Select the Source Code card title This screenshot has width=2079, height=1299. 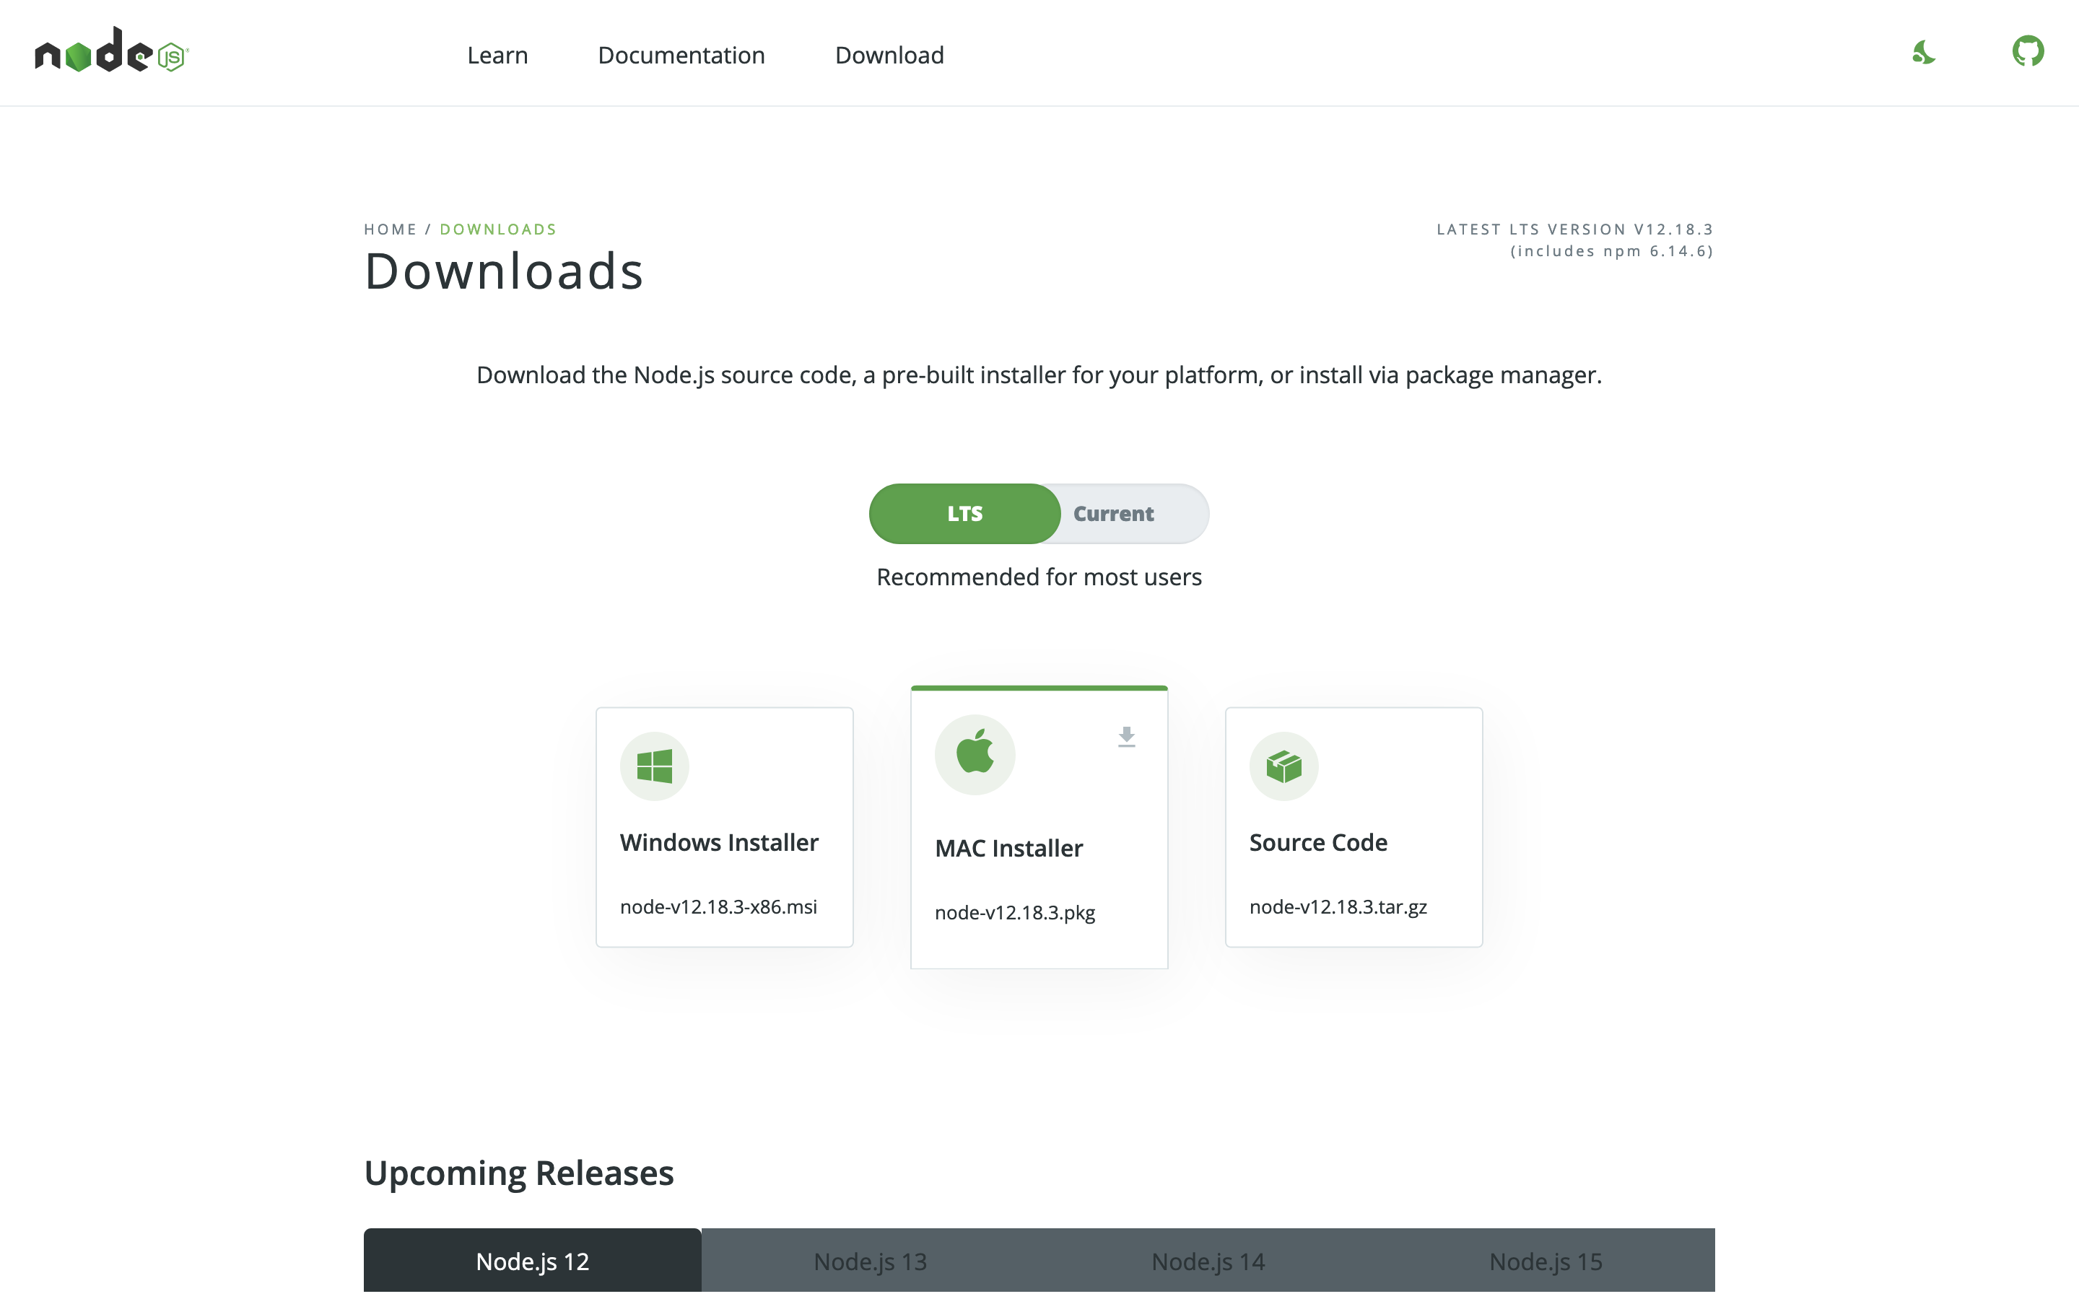(1318, 842)
